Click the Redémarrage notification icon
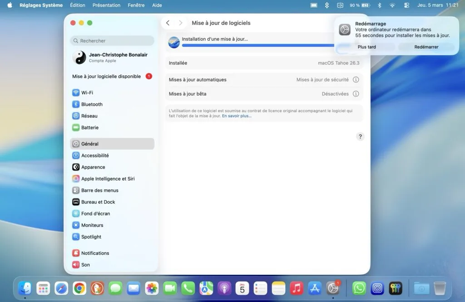 point(345,29)
